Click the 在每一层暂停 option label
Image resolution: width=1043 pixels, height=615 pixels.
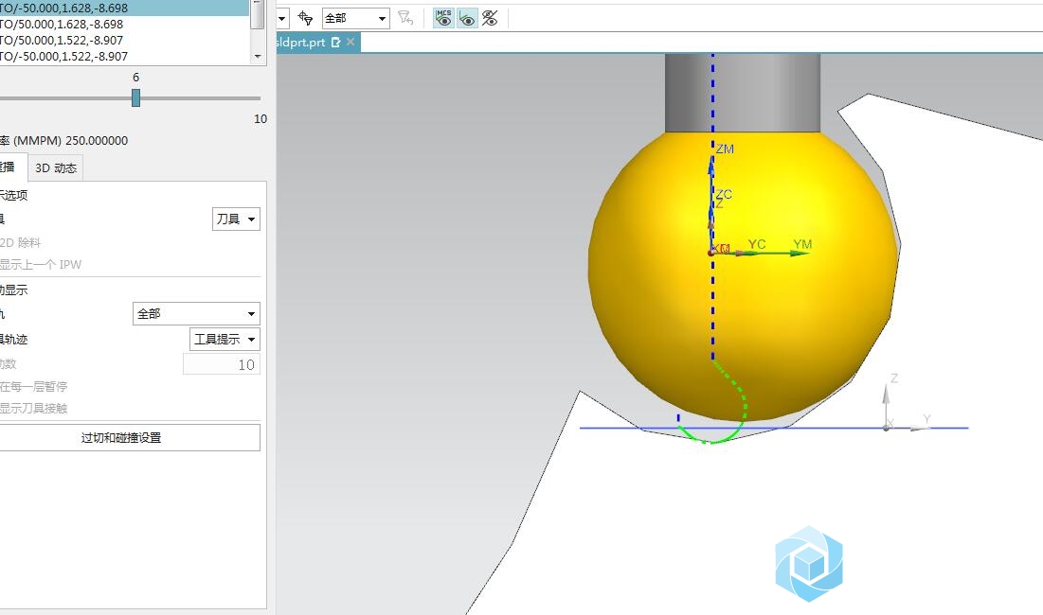click(33, 387)
